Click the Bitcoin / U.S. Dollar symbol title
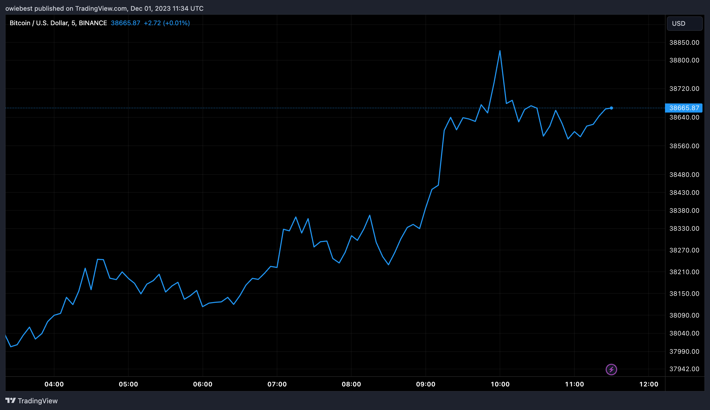 pyautogui.click(x=58, y=23)
